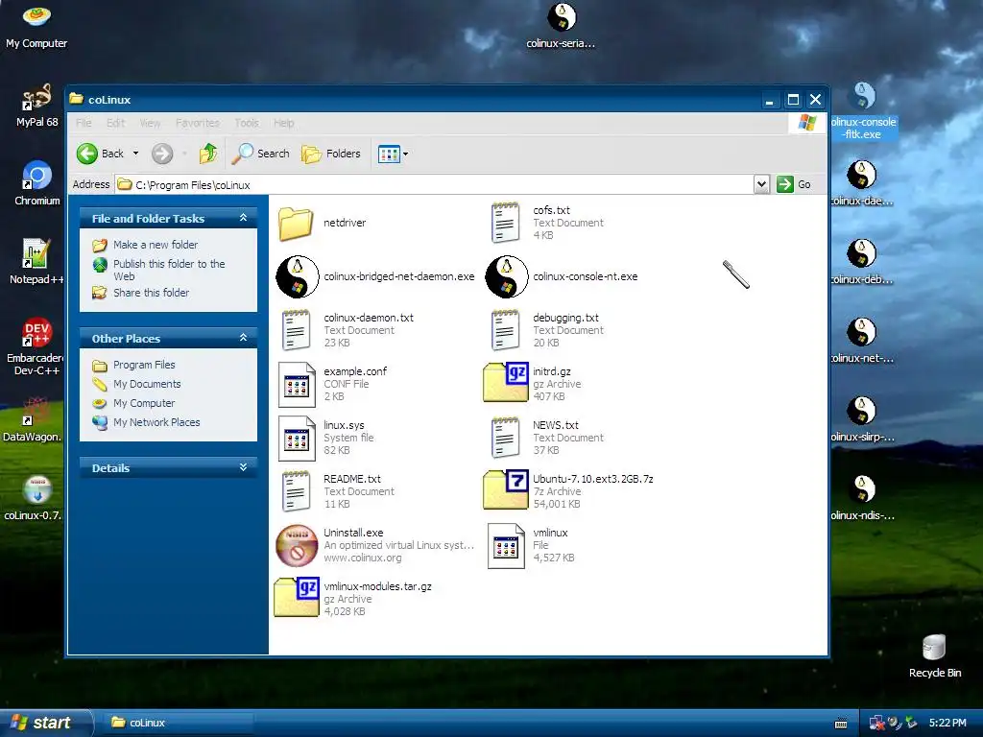983x737 pixels.
Task: Select Uninstall.exe icon
Action: pyautogui.click(x=298, y=545)
